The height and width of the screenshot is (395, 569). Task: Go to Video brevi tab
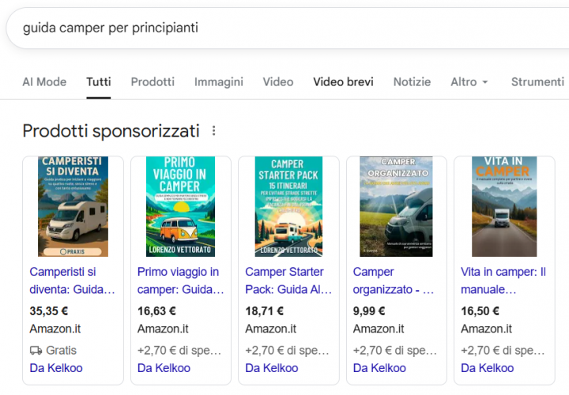click(343, 82)
